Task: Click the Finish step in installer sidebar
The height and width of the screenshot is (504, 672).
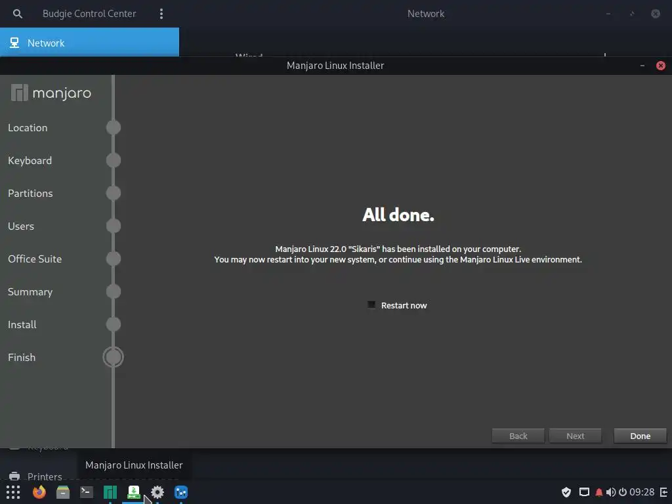Action: coord(22,358)
